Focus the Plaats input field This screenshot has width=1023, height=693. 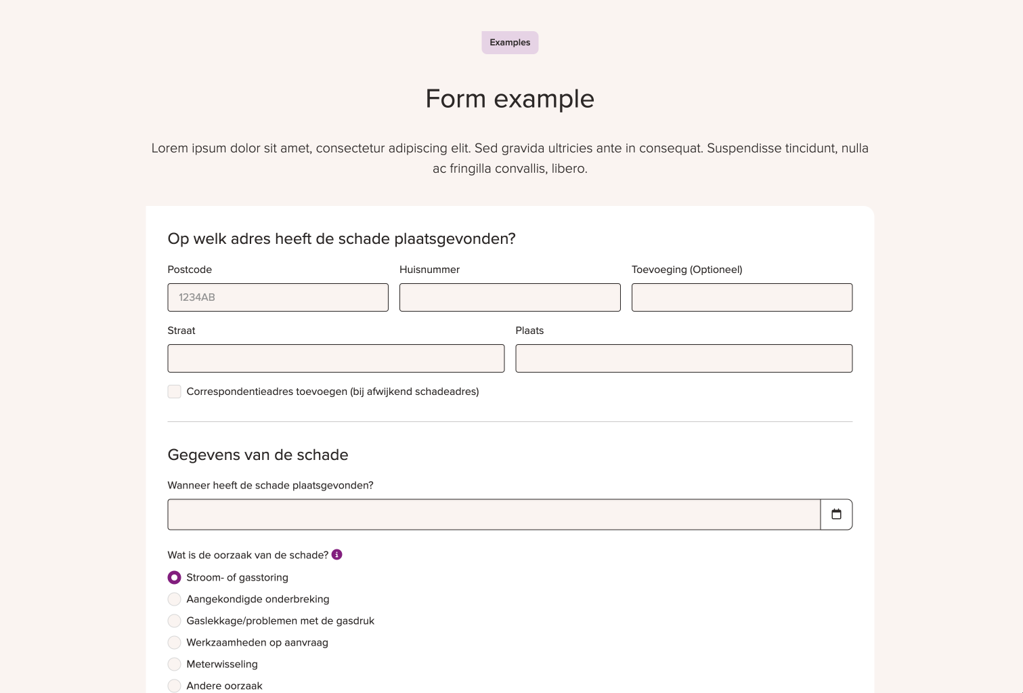click(684, 358)
